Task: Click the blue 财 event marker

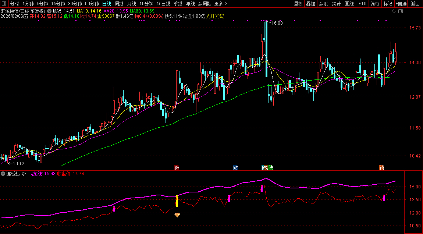Action: coord(235,168)
